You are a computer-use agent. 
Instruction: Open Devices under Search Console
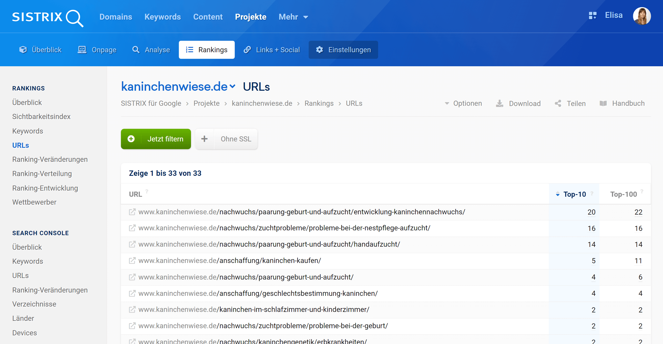[25, 333]
